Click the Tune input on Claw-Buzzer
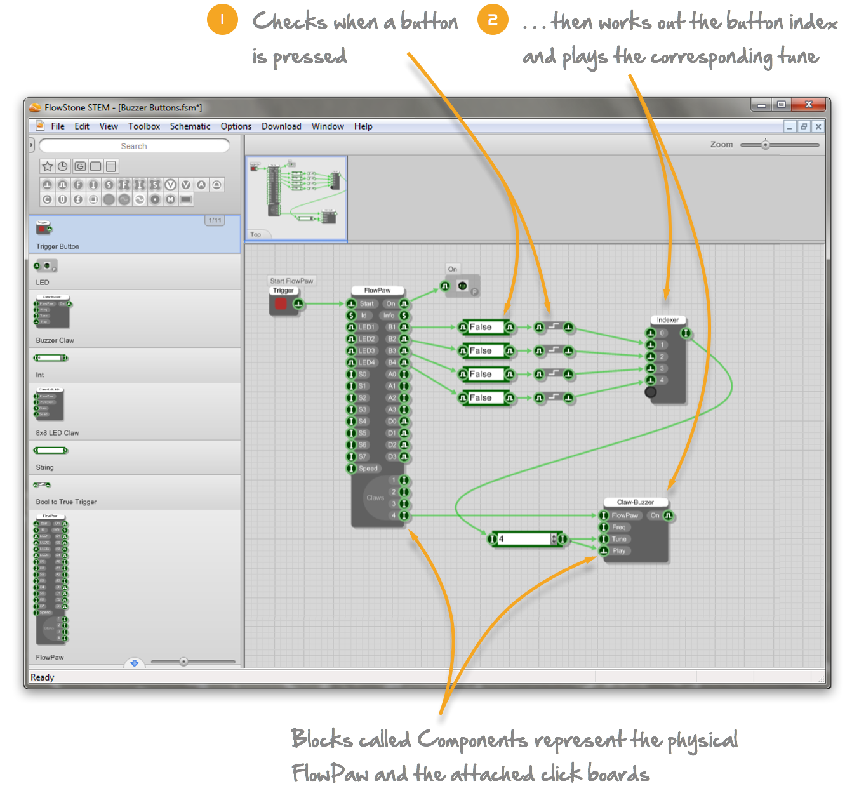This screenshot has height=798, width=859. point(604,539)
